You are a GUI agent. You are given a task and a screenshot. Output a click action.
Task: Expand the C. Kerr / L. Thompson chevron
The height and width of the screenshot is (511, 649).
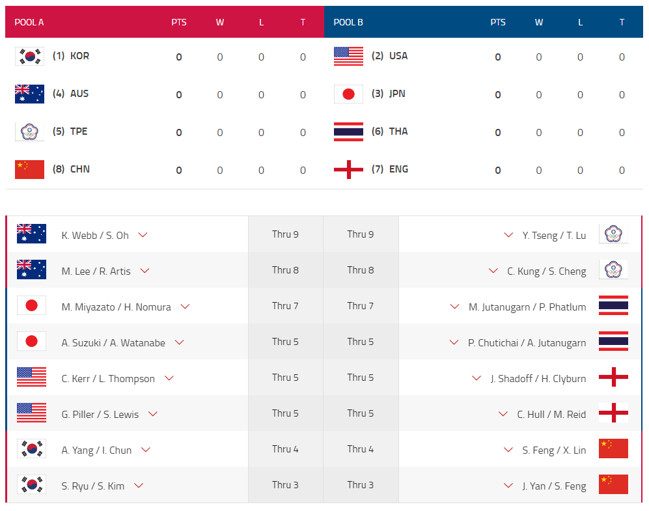[169, 378]
